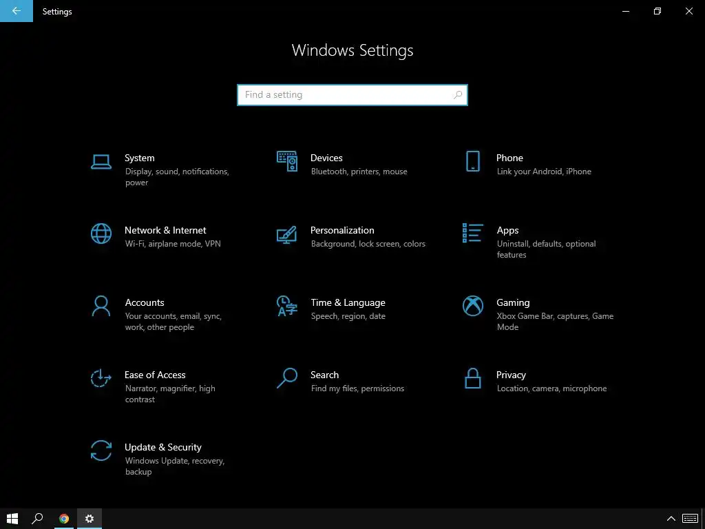Click the Gaming Xbox icon
The image size is (705, 529).
pos(472,306)
